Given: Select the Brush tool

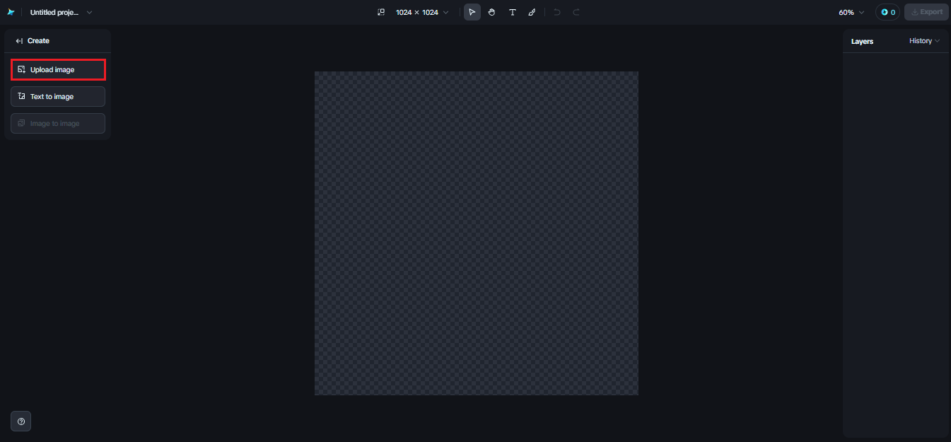Looking at the screenshot, I should (532, 12).
